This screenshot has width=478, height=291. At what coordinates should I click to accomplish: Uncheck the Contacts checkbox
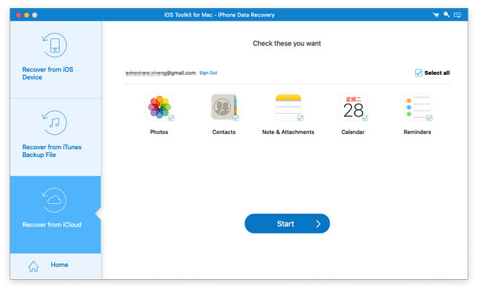(x=236, y=118)
